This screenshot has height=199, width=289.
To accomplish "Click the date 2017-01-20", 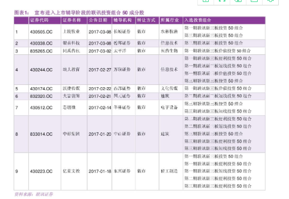I will (x=100, y=134).
